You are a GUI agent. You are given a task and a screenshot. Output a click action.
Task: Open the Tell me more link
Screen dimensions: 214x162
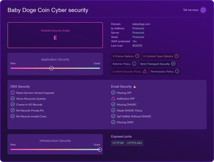[x=191, y=10]
